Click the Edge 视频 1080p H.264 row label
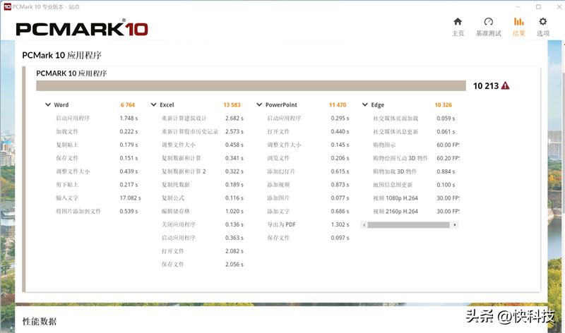Image resolution: width=565 pixels, height=333 pixels. pyautogui.click(x=395, y=198)
